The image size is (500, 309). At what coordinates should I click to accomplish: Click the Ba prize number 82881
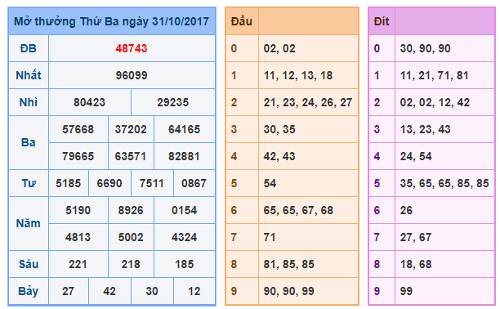click(184, 156)
